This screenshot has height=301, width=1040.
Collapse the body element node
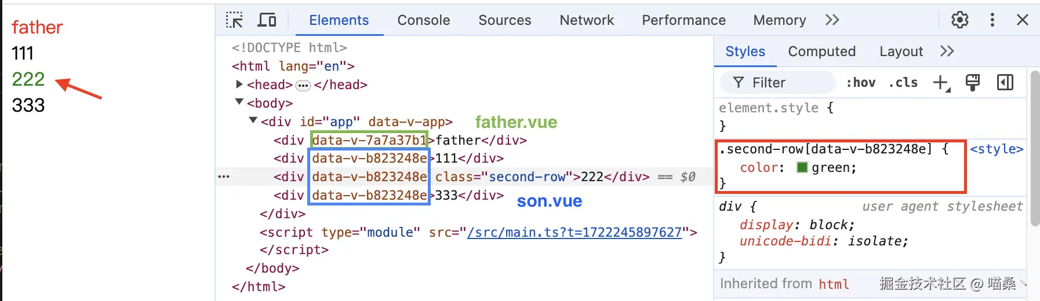(x=239, y=102)
